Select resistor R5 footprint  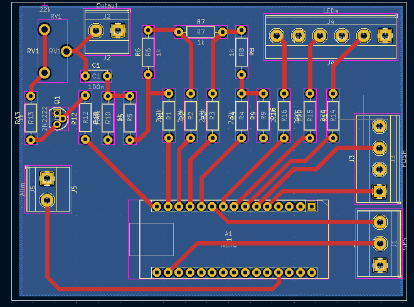130,118
